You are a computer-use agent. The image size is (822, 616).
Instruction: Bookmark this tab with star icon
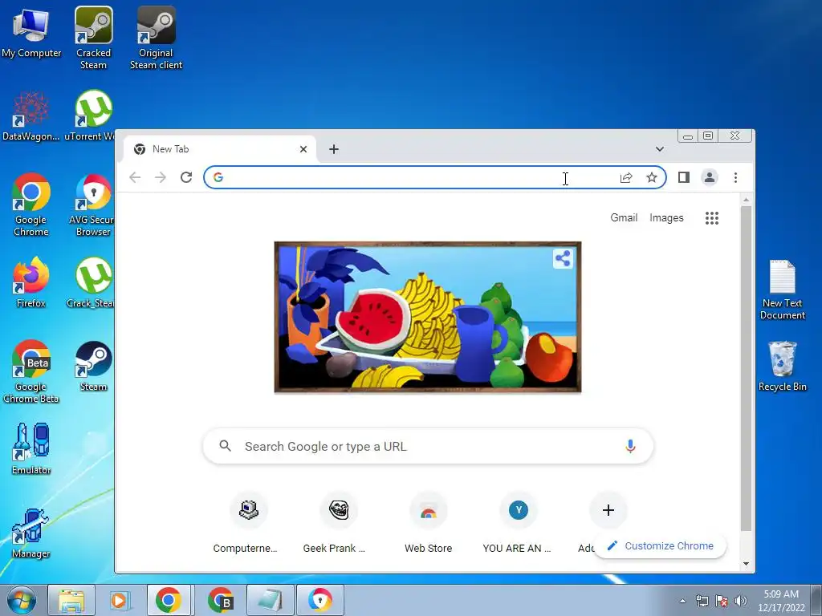coord(652,177)
